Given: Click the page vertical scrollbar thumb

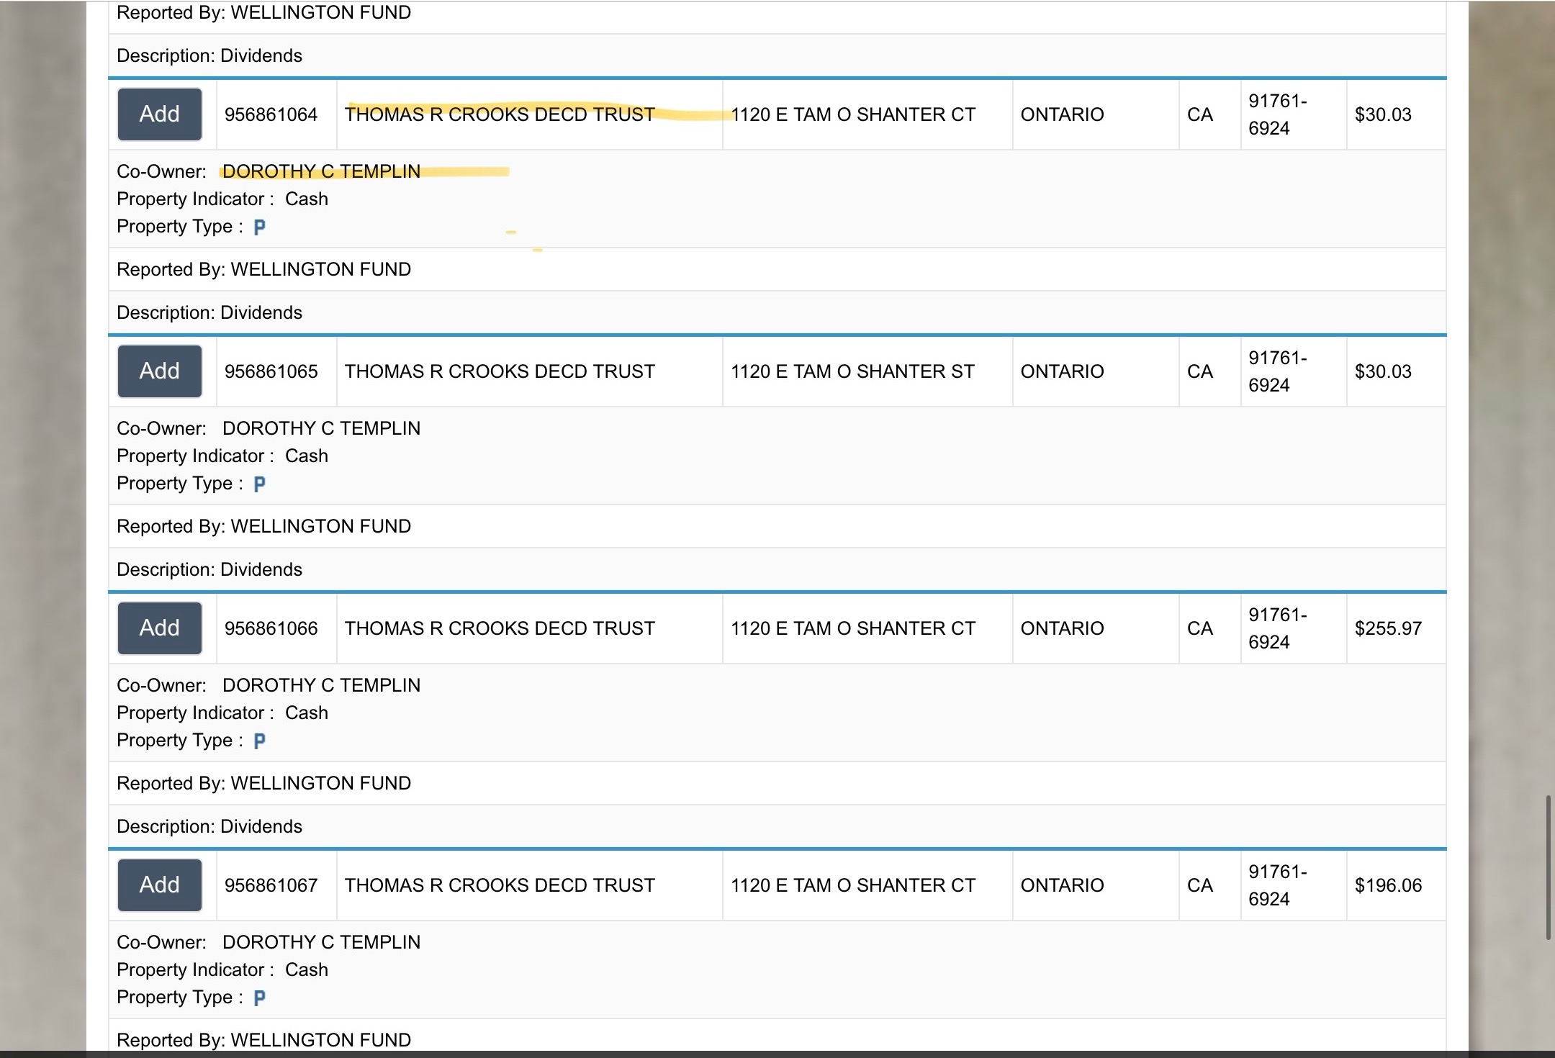Looking at the screenshot, I should [1548, 867].
